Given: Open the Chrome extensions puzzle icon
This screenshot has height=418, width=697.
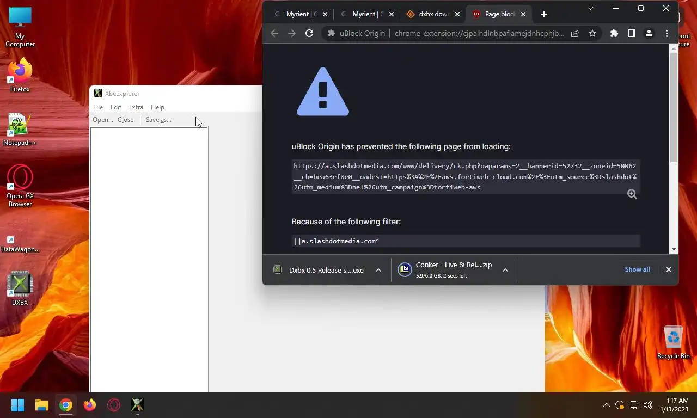Looking at the screenshot, I should click(x=614, y=33).
